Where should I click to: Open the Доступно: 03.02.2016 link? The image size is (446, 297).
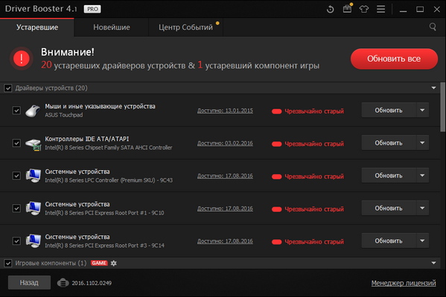tap(225, 143)
